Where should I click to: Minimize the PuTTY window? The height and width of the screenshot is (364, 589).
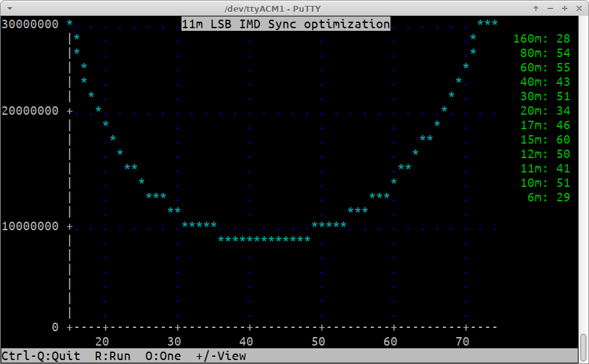(550, 9)
